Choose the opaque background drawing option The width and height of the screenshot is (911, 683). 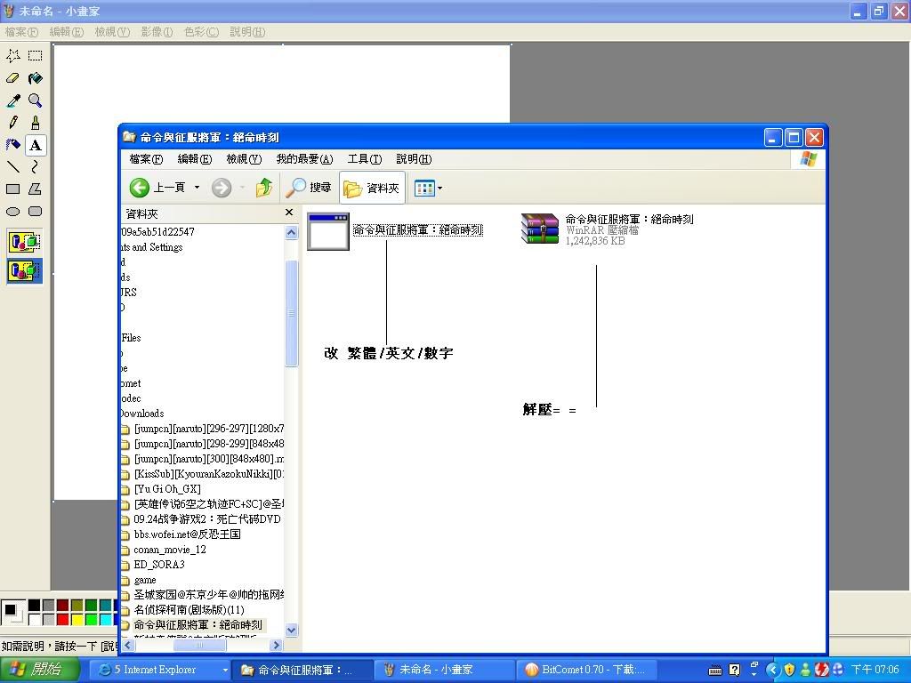click(24, 242)
